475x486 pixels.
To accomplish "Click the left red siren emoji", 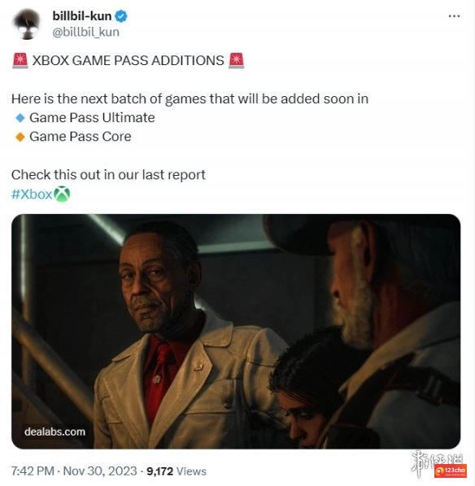I will pyautogui.click(x=20, y=60).
